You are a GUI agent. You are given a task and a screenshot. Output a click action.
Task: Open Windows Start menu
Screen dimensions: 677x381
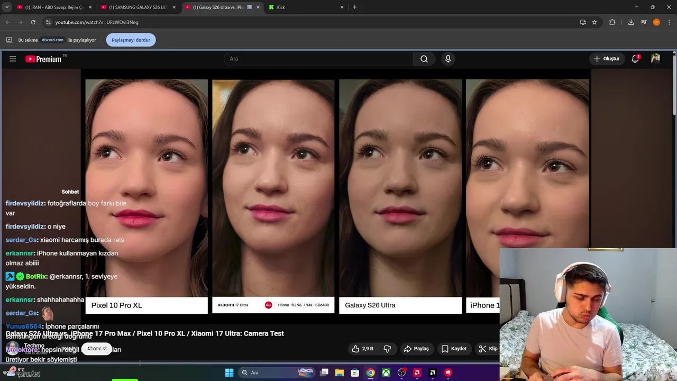point(229,373)
